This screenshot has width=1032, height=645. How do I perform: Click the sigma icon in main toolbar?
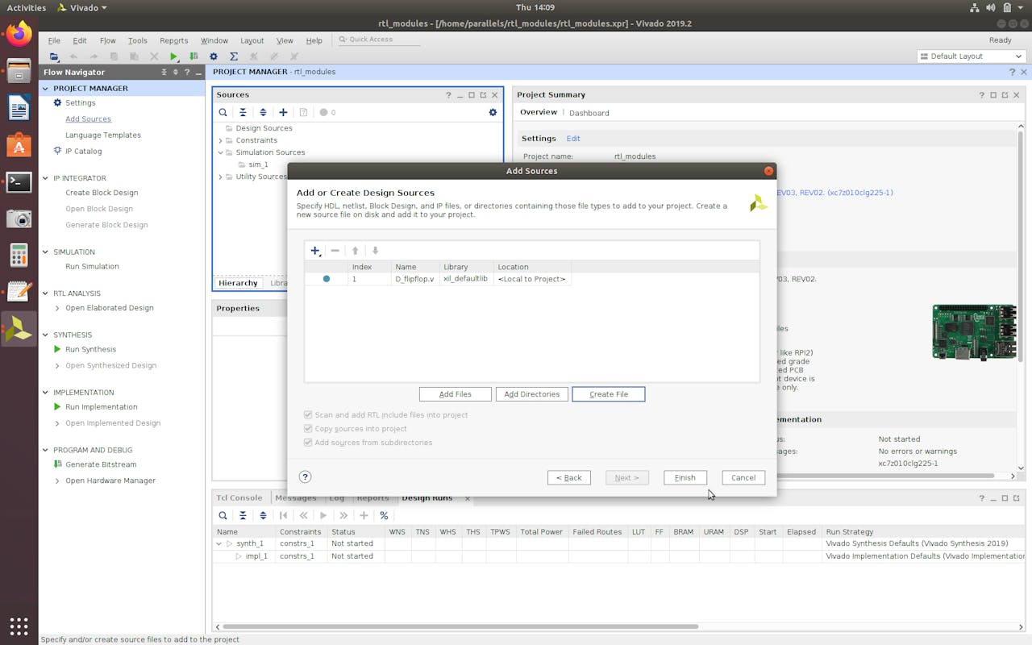point(234,56)
